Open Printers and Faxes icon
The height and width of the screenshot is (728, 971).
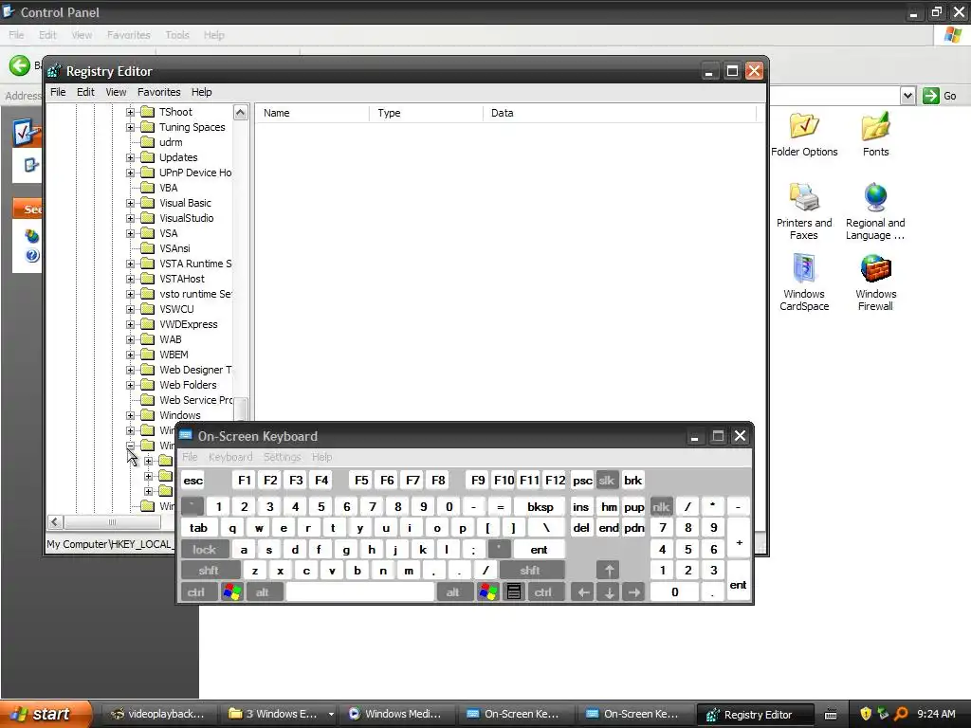click(x=804, y=211)
